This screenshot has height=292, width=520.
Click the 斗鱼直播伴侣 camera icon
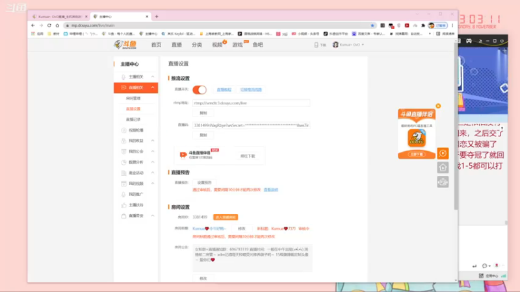pyautogui.click(x=183, y=154)
